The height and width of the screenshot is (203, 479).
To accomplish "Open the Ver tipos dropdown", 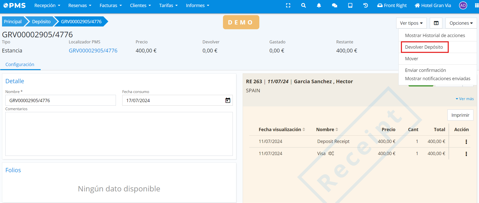I will [x=411, y=23].
